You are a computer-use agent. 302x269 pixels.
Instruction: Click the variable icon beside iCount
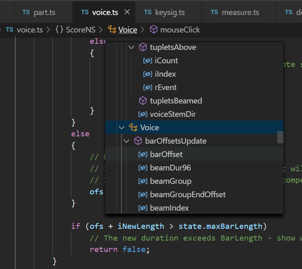147,61
